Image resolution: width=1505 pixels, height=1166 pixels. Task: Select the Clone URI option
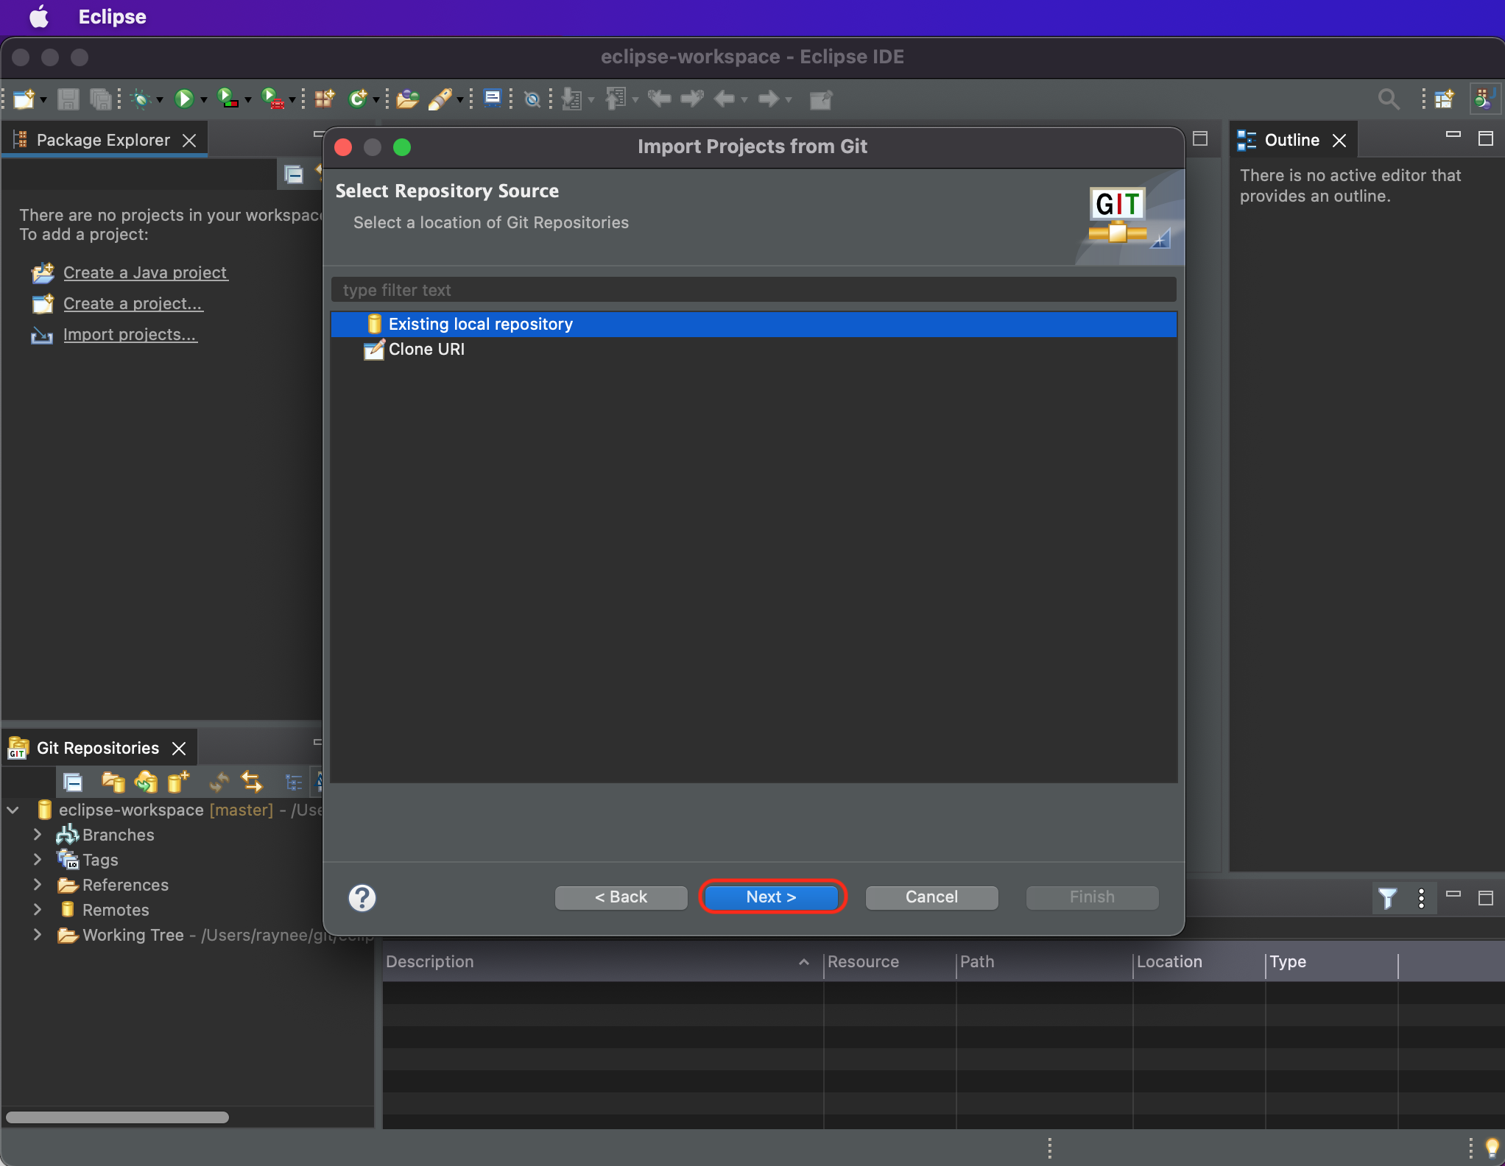426,350
